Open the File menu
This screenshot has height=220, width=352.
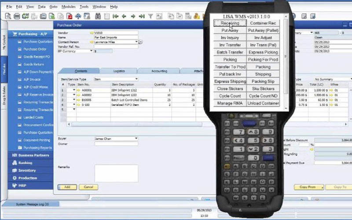pos(9,7)
